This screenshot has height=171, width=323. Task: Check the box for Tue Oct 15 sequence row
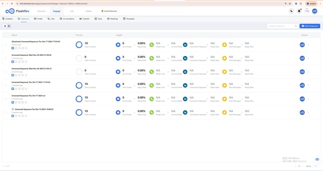[x=6, y=112]
